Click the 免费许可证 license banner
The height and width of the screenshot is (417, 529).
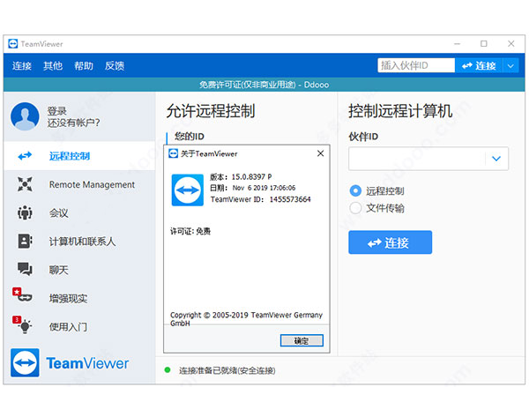(264, 85)
